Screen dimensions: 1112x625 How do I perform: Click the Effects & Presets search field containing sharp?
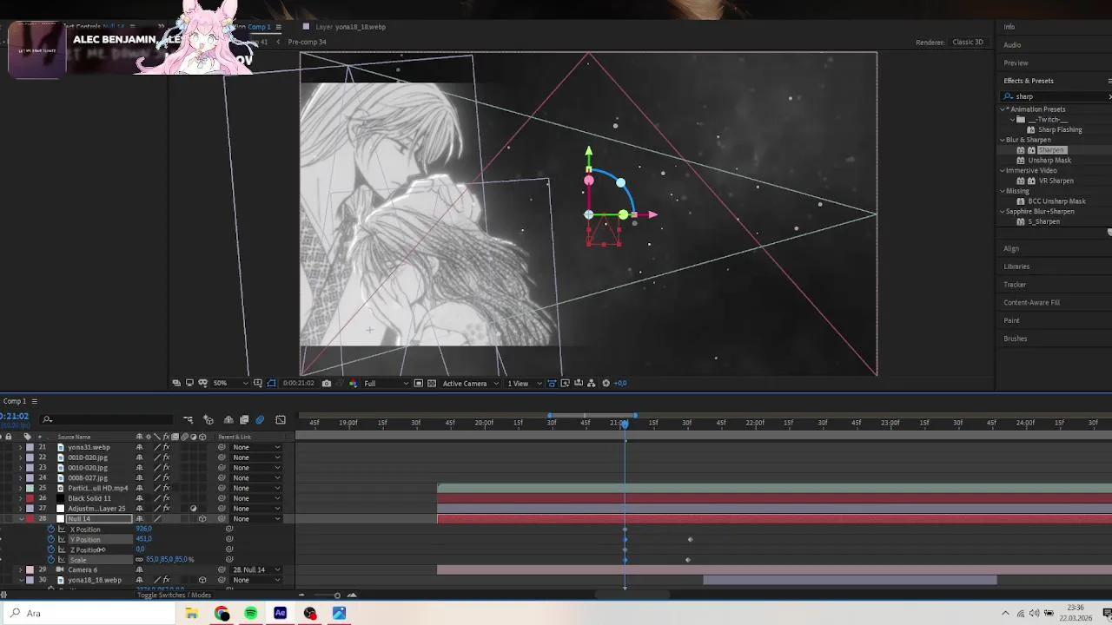(1057, 96)
